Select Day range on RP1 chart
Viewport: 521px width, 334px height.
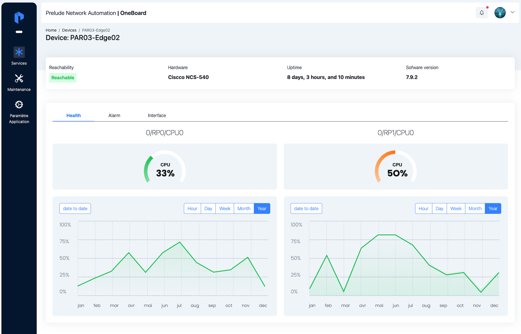point(439,209)
